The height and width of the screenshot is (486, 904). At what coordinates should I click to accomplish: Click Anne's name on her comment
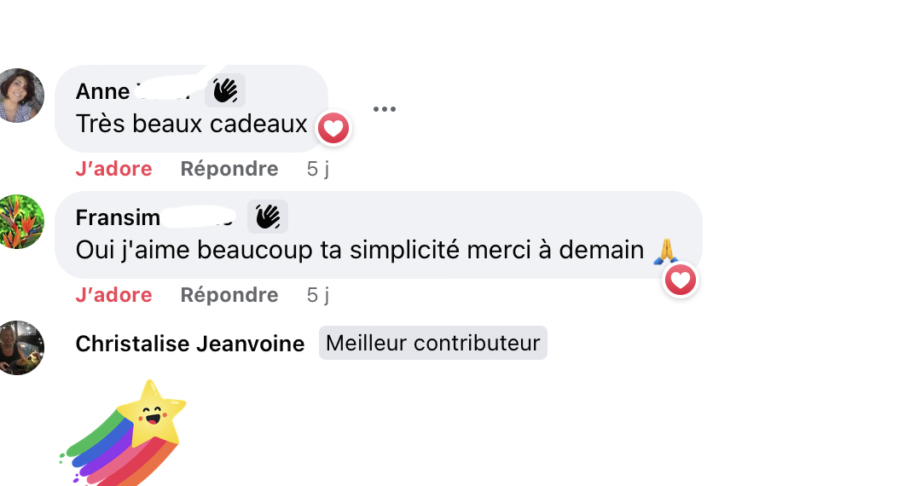103,91
